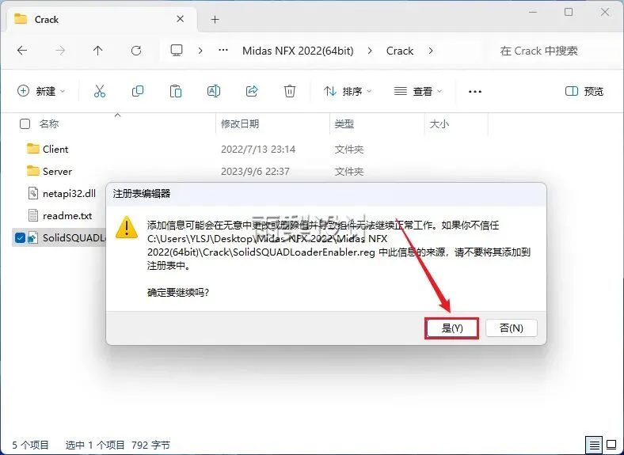Minimize the File Explorer window

532,13
